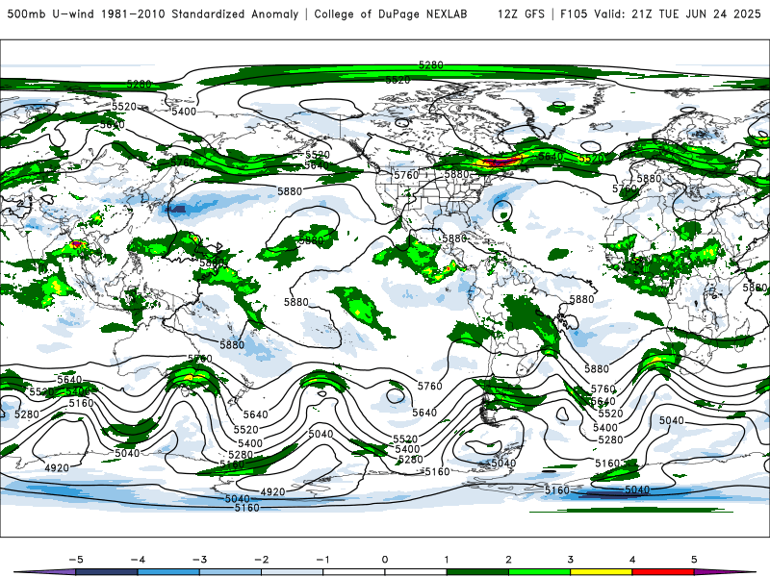Viewport: 770px width, 577px height.
Task: Click the colorbar tick label "-3"
Action: (x=199, y=560)
